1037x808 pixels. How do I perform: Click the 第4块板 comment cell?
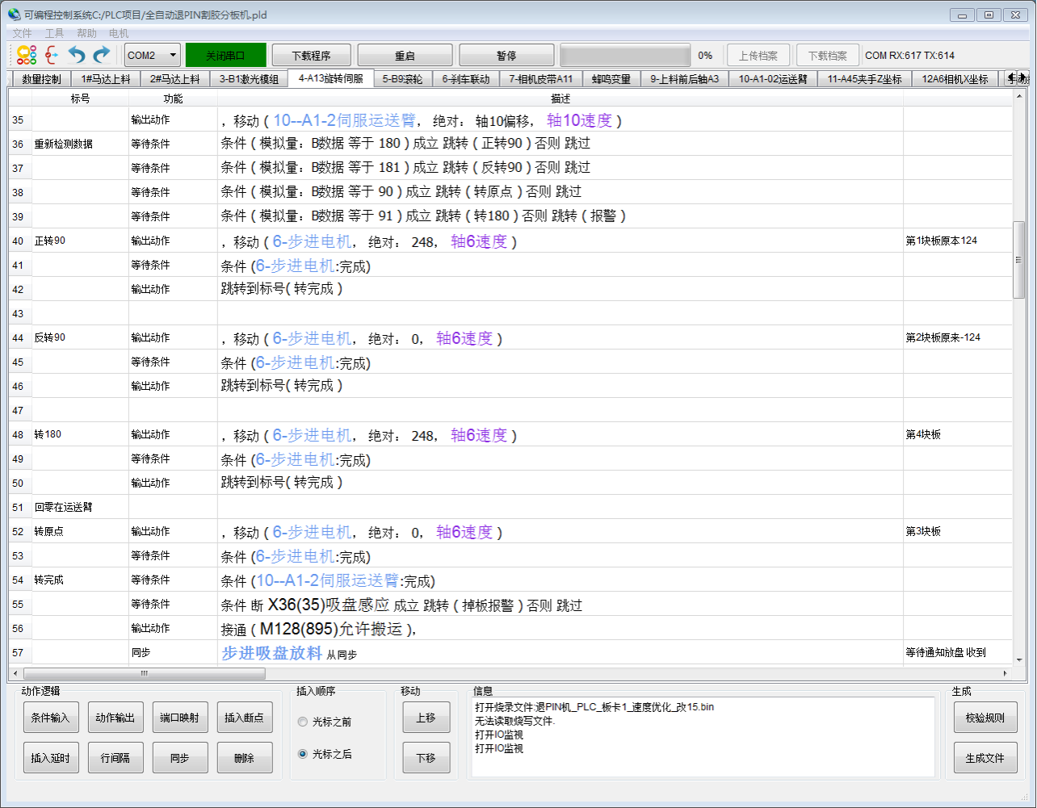coord(957,434)
